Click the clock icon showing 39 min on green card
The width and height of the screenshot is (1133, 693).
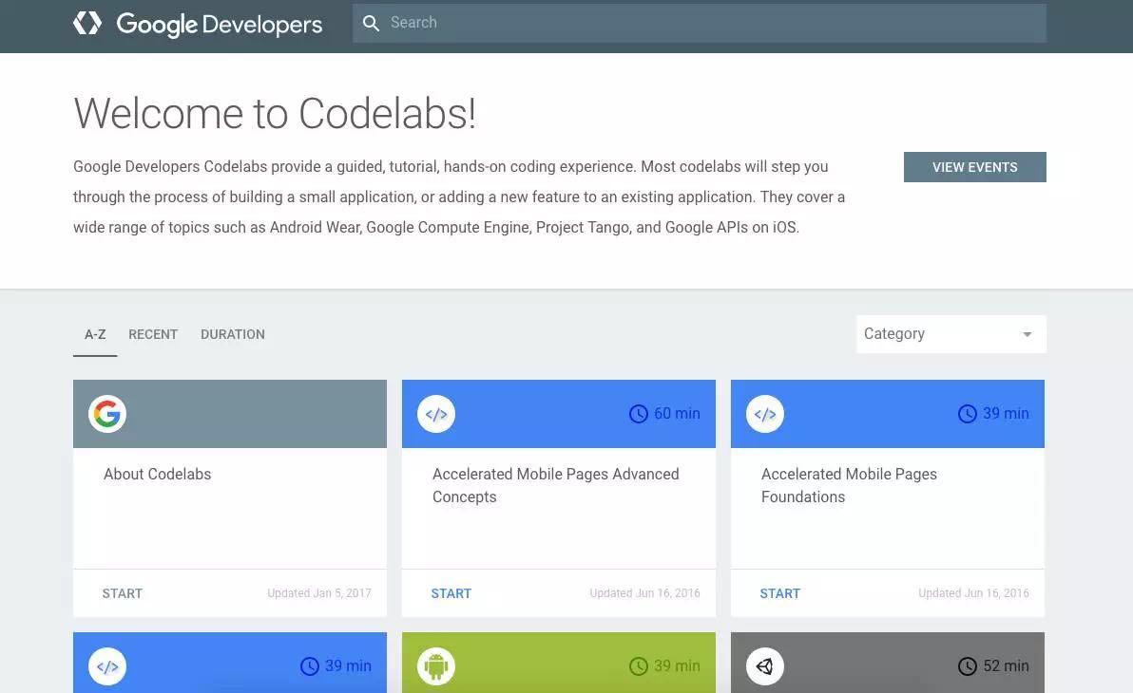[638, 665]
